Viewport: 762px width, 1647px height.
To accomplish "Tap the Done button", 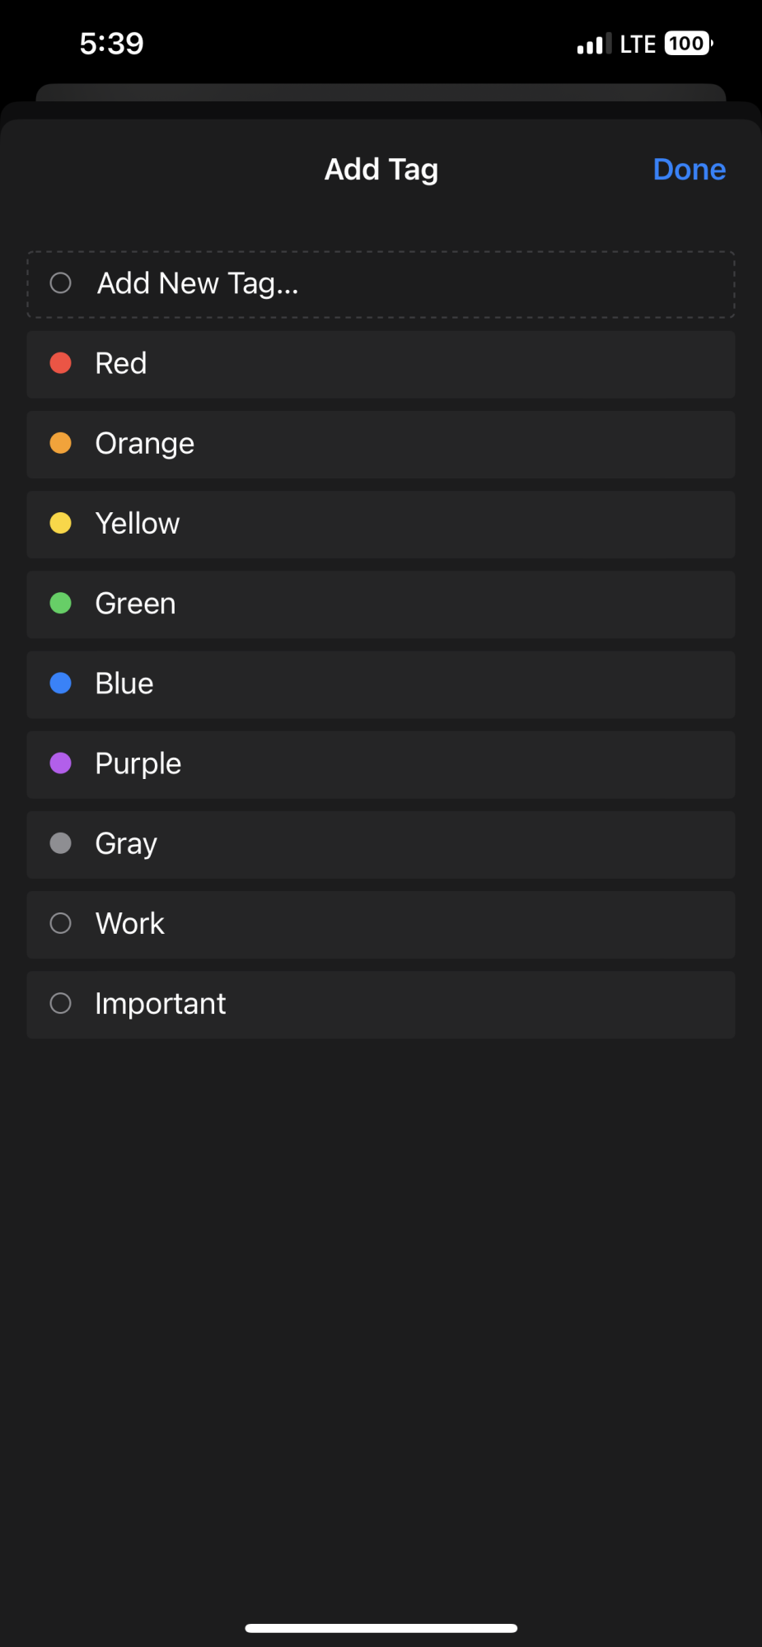I will [x=689, y=169].
